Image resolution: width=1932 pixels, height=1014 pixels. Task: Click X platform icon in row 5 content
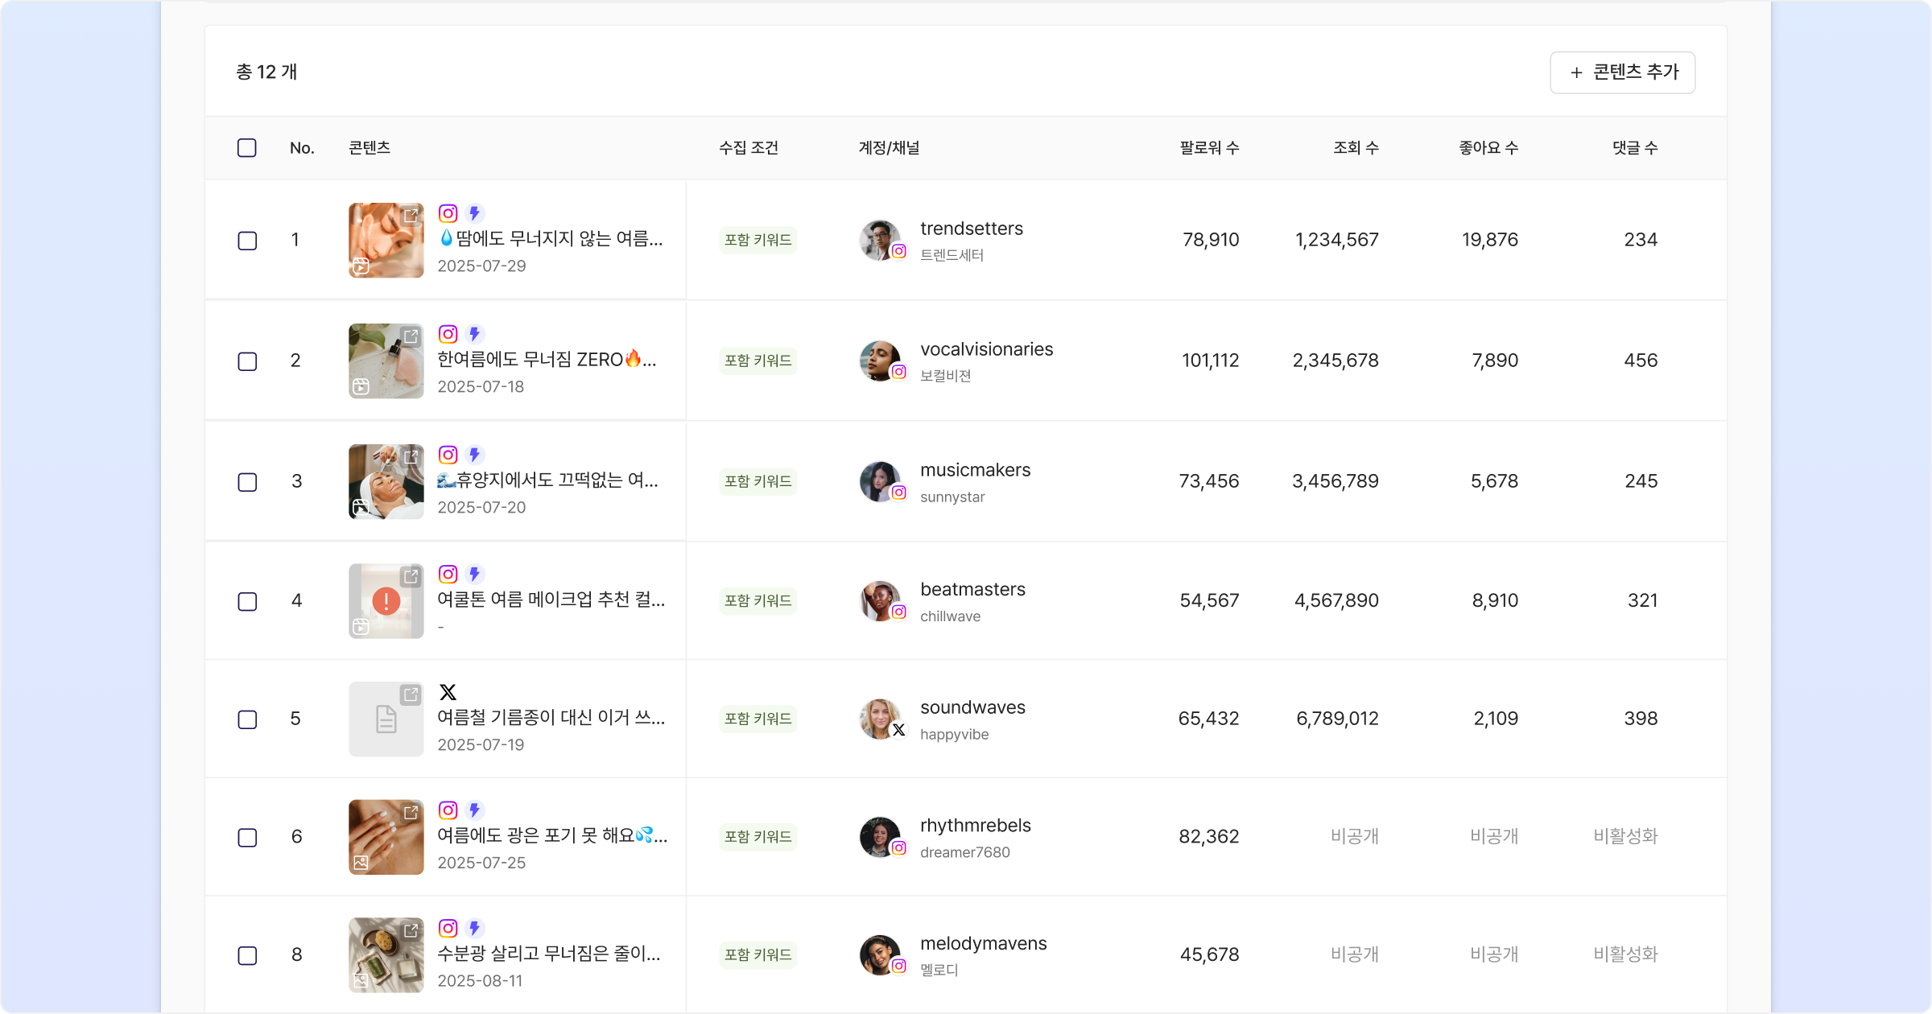(448, 692)
